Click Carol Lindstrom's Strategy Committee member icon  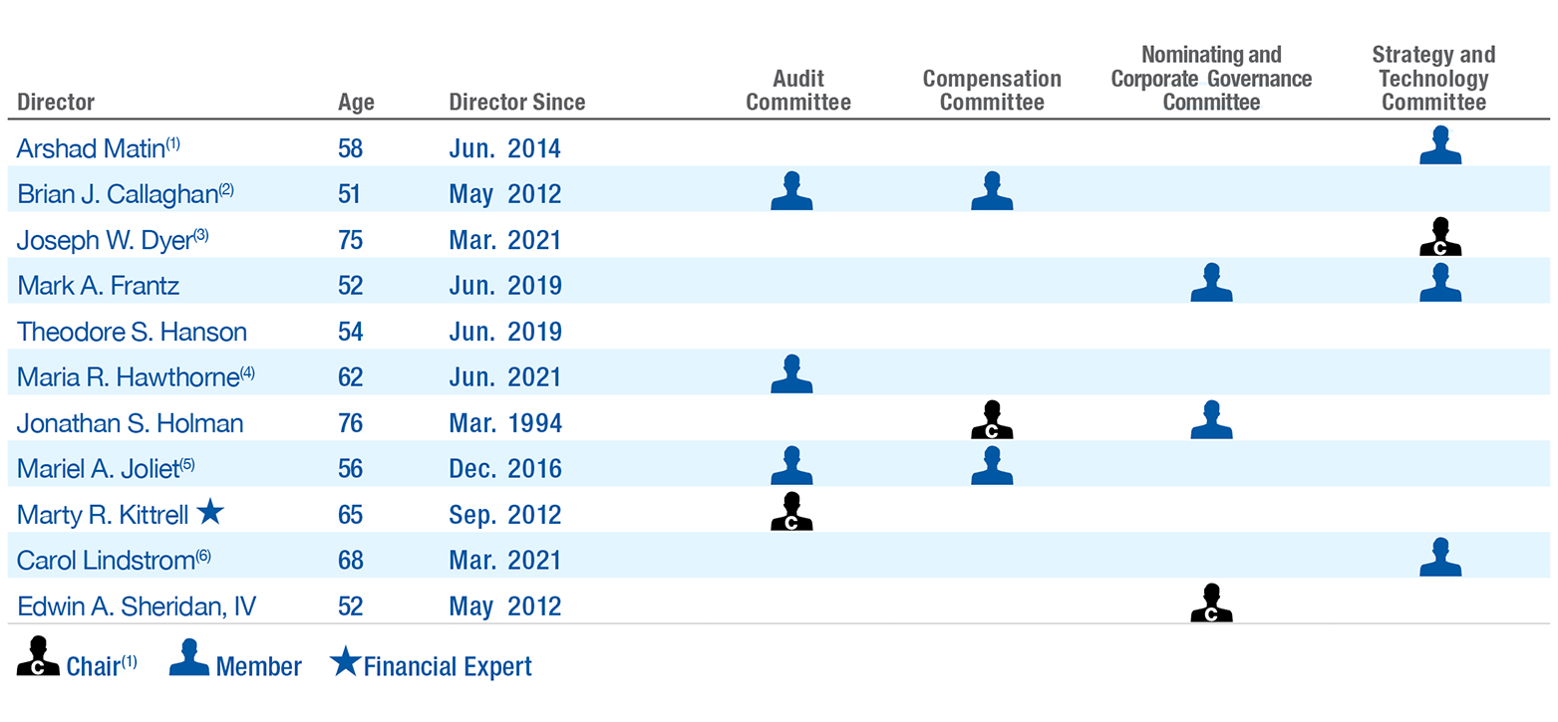pyautogui.click(x=1440, y=558)
